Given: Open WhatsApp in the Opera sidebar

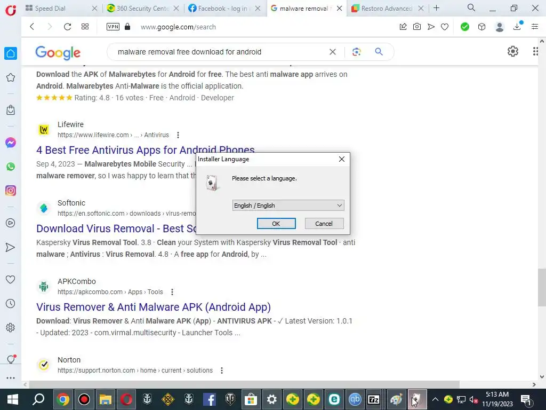Looking at the screenshot, I should (11, 167).
